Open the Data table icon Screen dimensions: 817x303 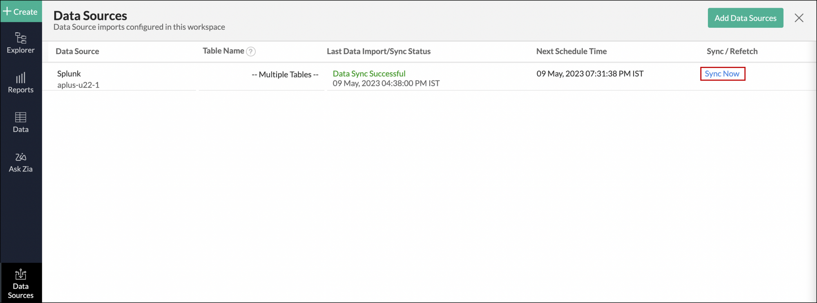[20, 117]
